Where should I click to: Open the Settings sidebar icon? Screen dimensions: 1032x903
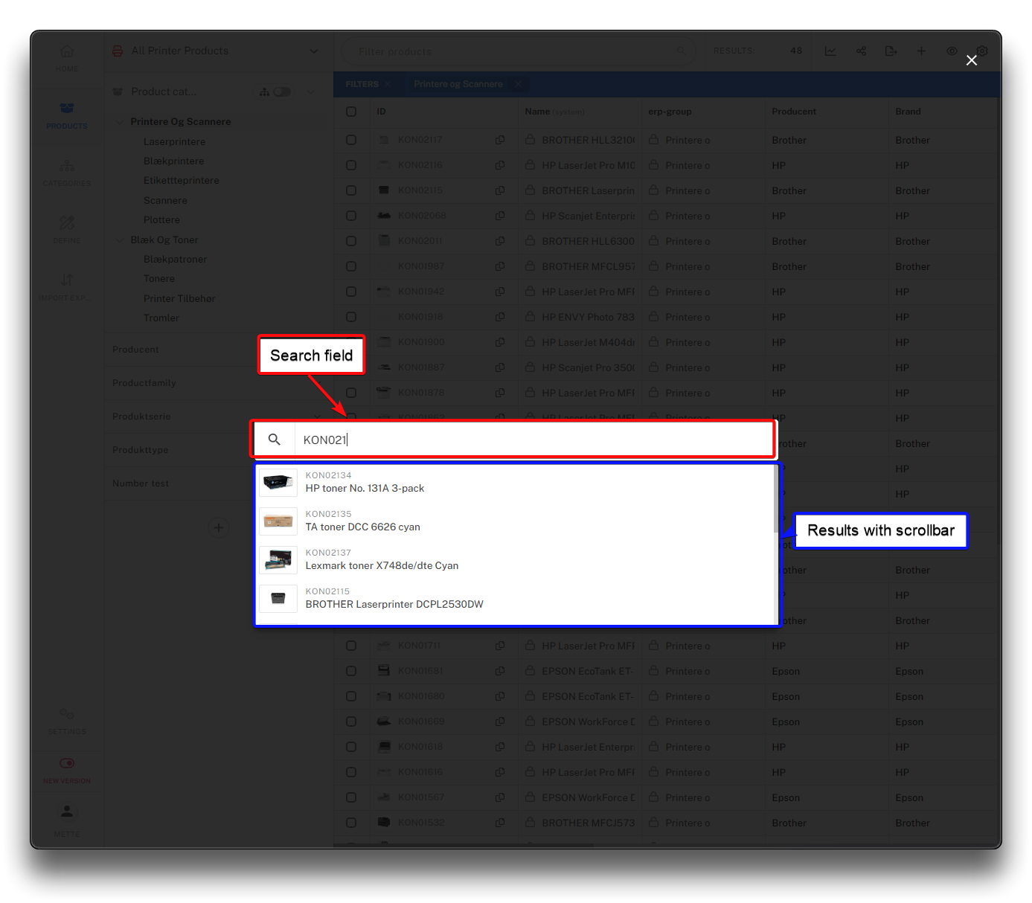click(x=67, y=719)
